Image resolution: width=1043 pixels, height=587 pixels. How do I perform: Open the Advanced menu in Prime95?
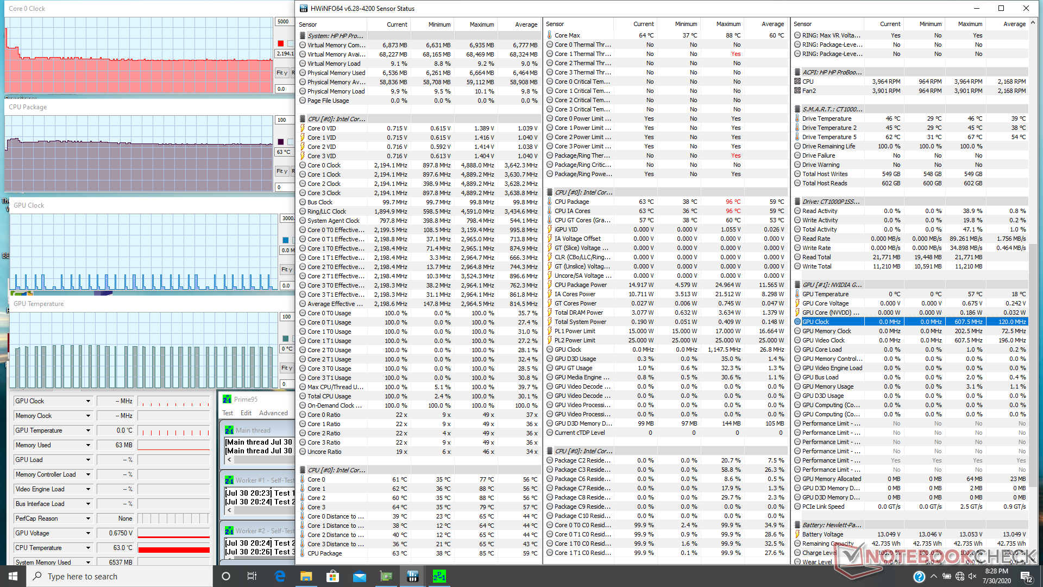point(273,413)
